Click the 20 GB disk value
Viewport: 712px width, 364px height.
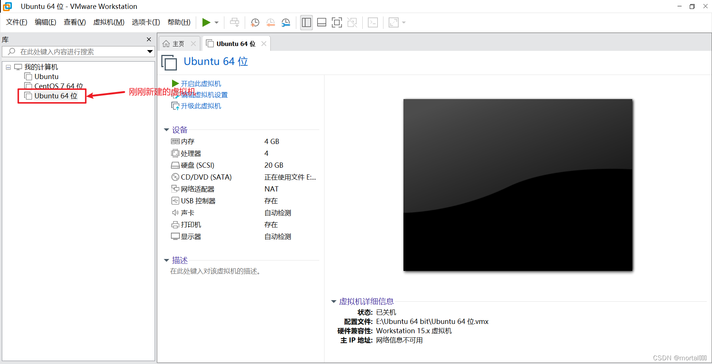[x=274, y=165]
